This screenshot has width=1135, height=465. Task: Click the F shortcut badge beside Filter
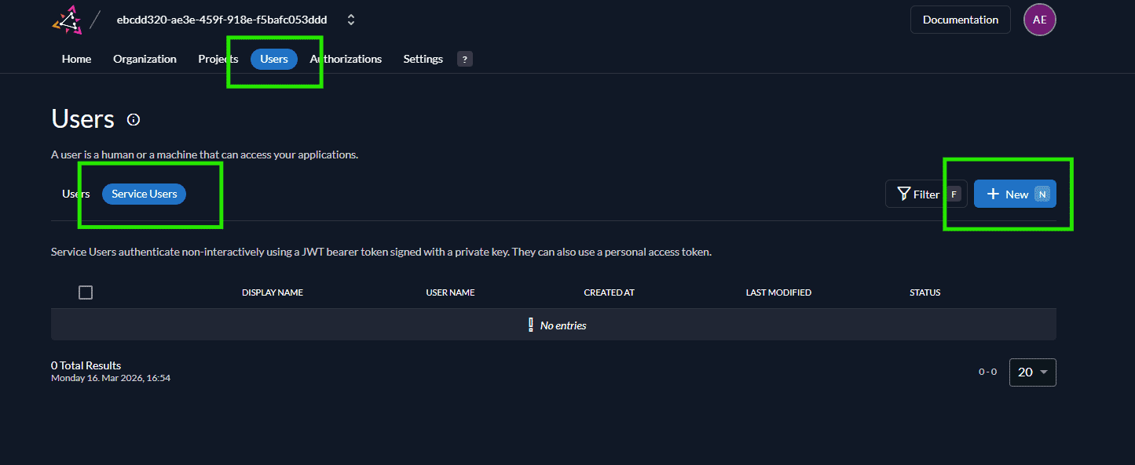click(954, 194)
